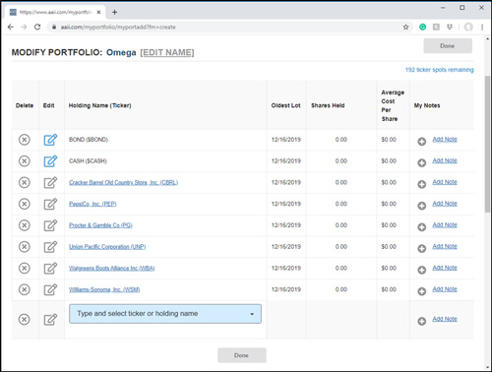Screen dimensions: 492x372
Task: Click the 'My Notes' column header
Action: click(427, 105)
